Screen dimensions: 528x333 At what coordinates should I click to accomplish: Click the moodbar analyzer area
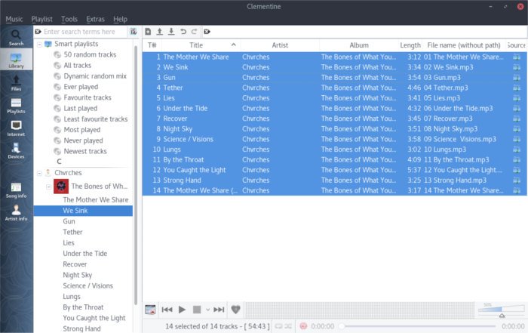(360, 310)
